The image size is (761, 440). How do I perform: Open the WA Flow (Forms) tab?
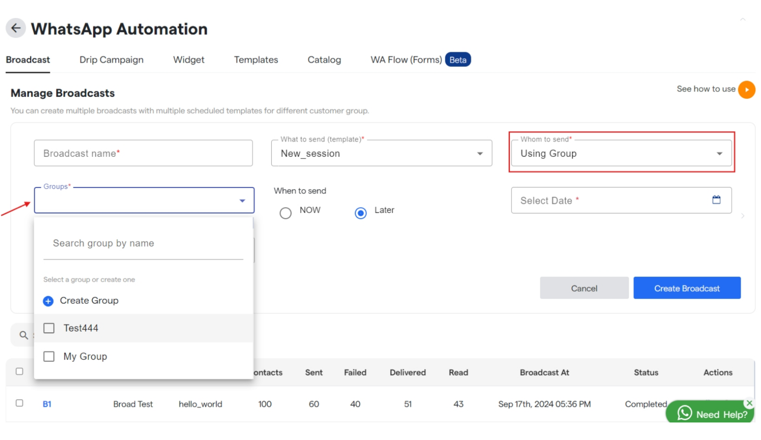tap(406, 60)
